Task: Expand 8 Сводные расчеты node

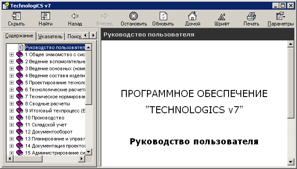Action: pyautogui.click(x=11, y=104)
